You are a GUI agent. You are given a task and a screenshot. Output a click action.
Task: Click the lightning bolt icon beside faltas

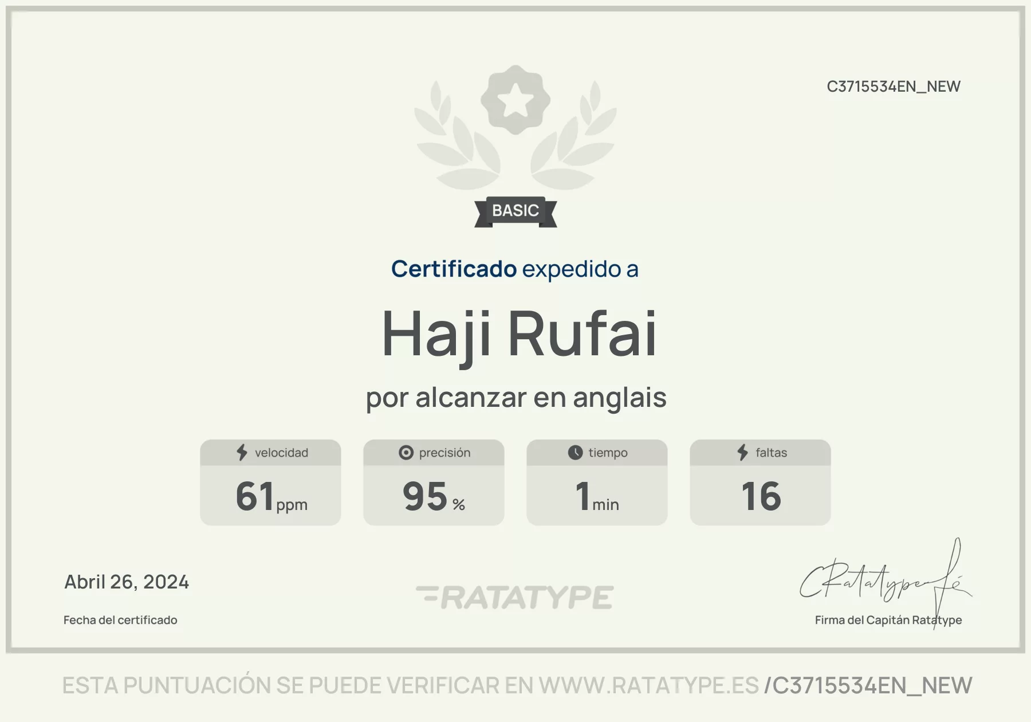pyautogui.click(x=743, y=453)
